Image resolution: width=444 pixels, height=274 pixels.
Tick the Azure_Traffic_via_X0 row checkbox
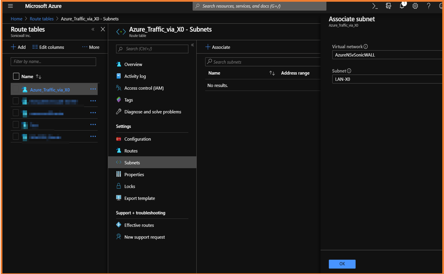[x=16, y=89]
